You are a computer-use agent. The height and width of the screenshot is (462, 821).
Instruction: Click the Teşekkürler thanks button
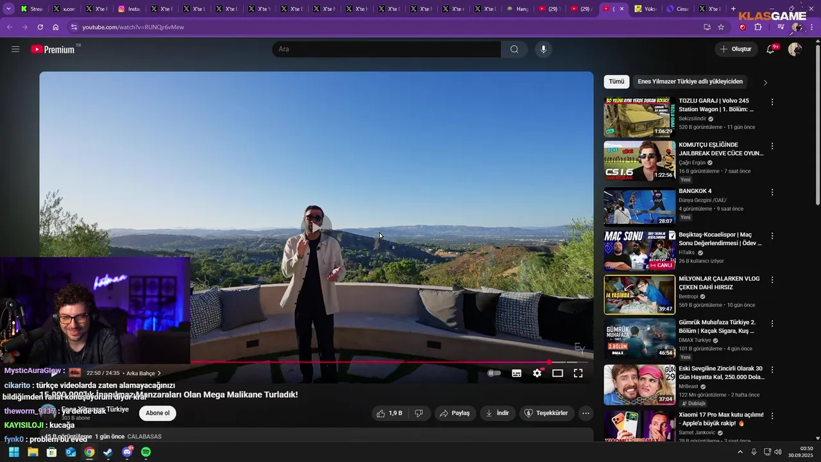pos(546,413)
